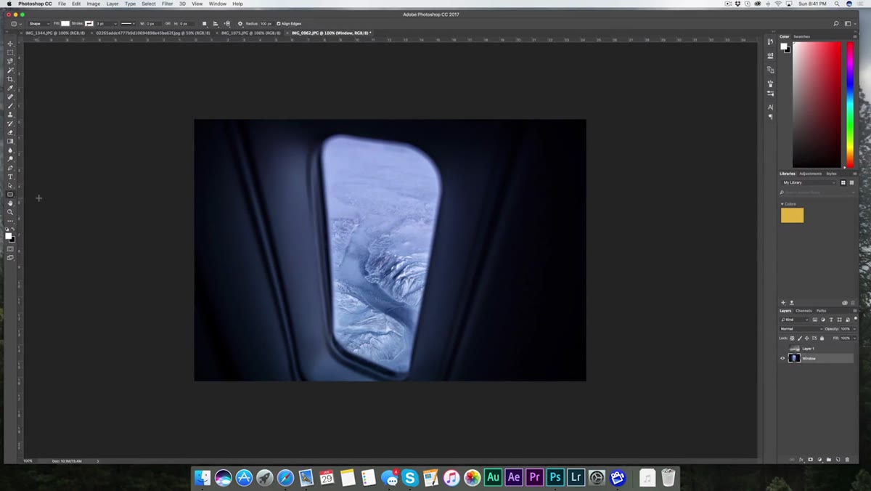The image size is (871, 491).
Task: Open the Normal blend mode dropdown
Action: click(x=801, y=329)
